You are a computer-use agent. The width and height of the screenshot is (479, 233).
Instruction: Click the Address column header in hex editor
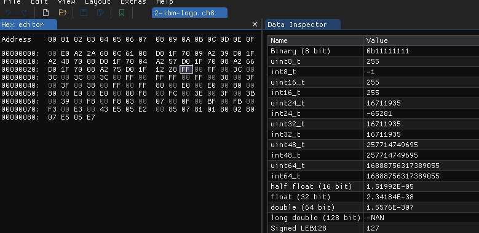coord(16,39)
